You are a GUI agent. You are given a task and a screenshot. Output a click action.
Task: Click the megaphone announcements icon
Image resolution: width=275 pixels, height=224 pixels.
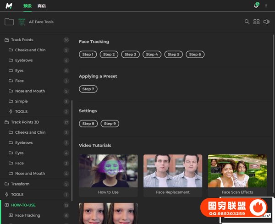[x=266, y=22]
